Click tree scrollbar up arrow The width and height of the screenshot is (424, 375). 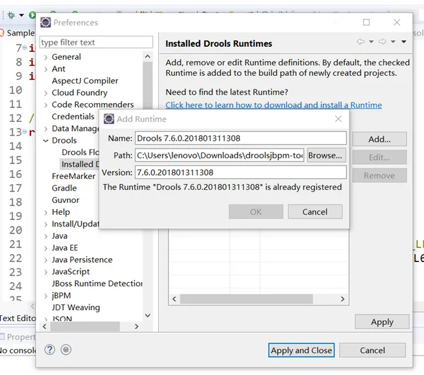tap(148, 56)
